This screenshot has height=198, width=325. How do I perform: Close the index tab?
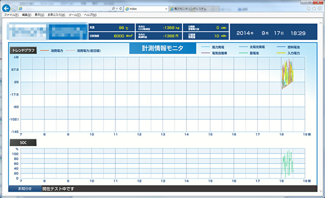pyautogui.click(x=166, y=9)
